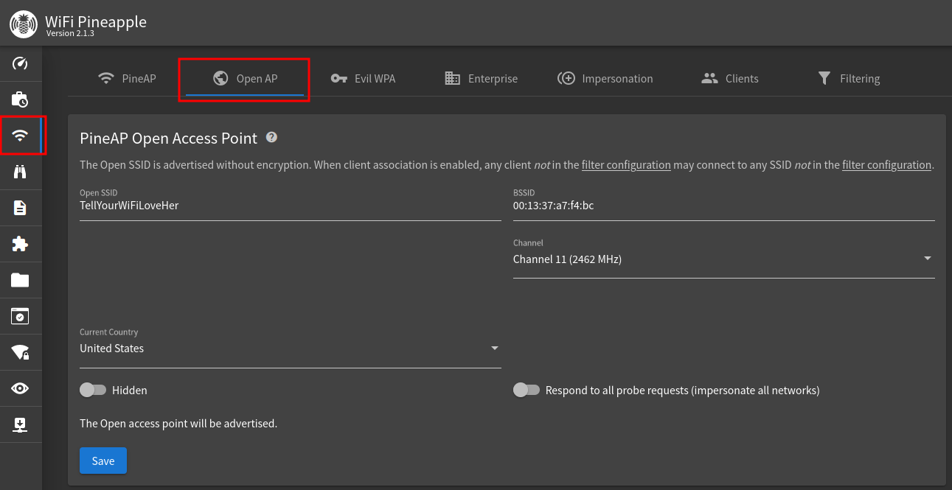The width and height of the screenshot is (952, 490).
Task: Open the Modules puzzle piece icon
Action: (21, 244)
